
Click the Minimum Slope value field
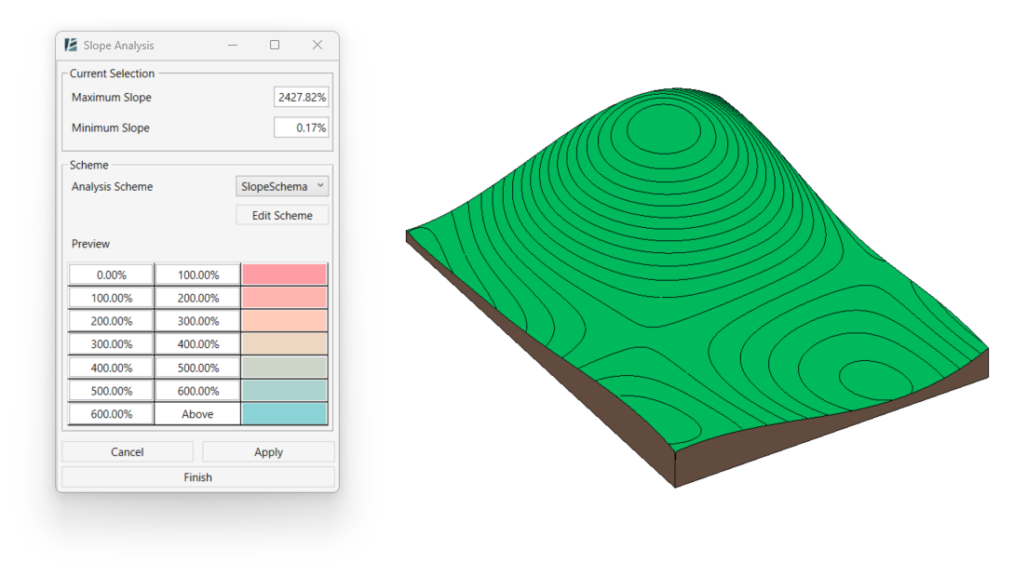(x=301, y=127)
